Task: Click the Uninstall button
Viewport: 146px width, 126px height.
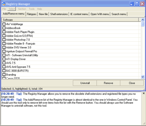Action: (x=85, y=83)
